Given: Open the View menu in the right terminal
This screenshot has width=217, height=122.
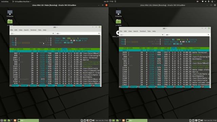Looking at the screenshot, I should pyautogui.click(x=130, y=31).
